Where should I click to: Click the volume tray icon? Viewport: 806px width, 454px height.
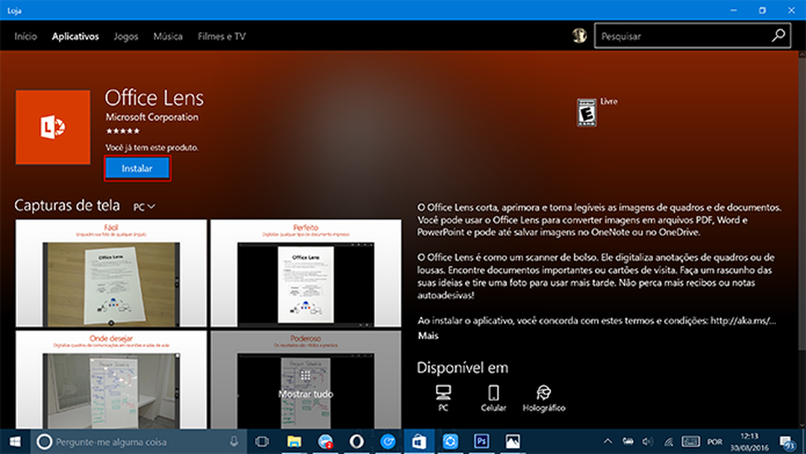pos(648,441)
